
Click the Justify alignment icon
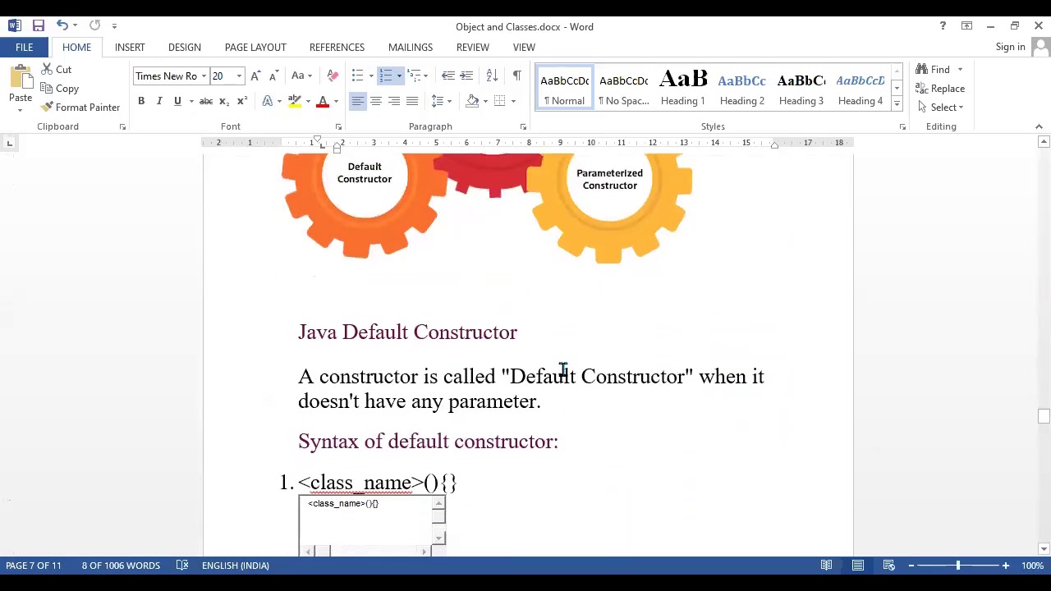[412, 101]
